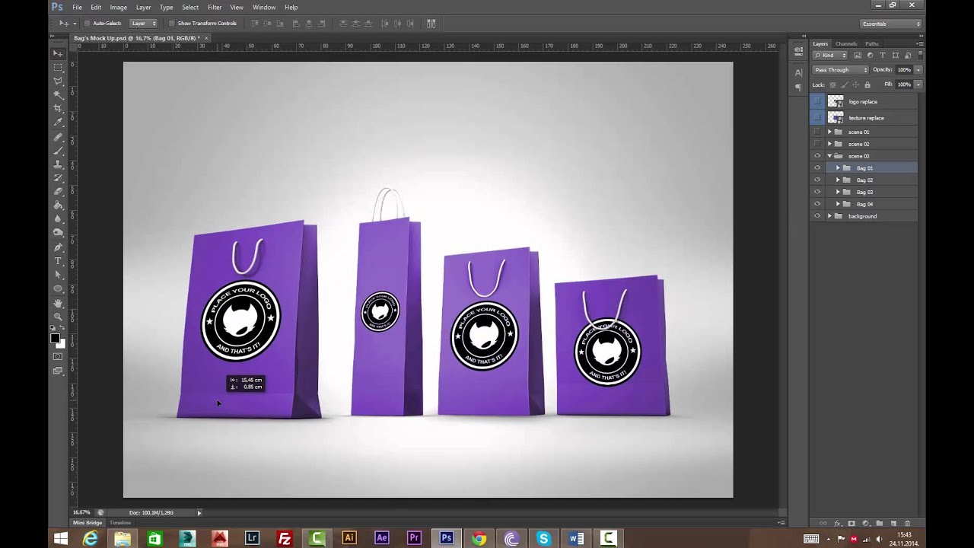The image size is (974, 548).
Task: Hide the Bag 04 group
Action: point(817,204)
